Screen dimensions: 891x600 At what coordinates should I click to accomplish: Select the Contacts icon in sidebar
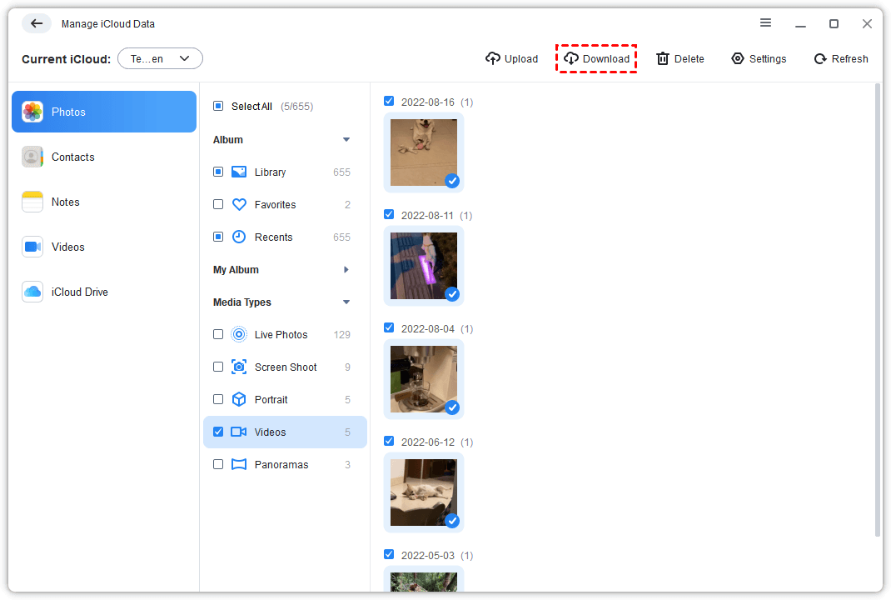(32, 157)
